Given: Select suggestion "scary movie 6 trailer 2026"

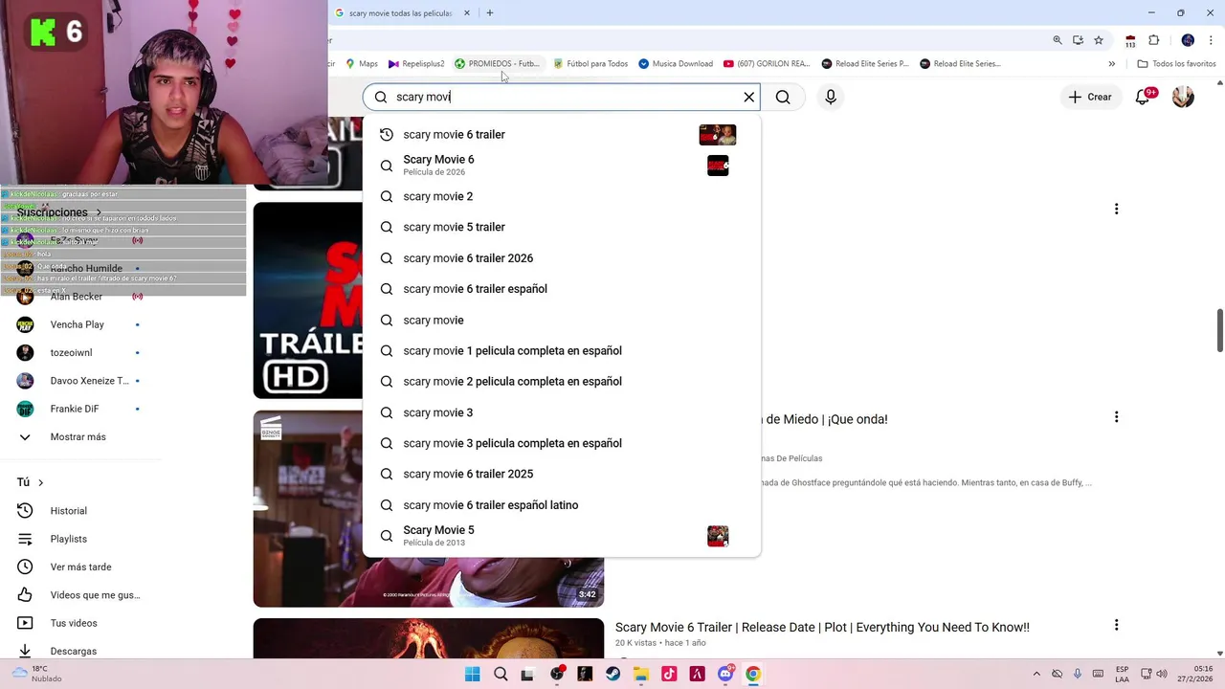Looking at the screenshot, I should point(562,258).
